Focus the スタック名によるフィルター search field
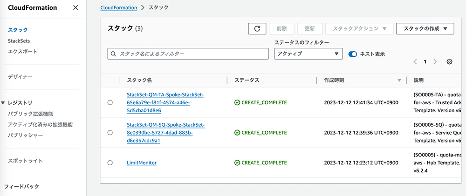This screenshot has height=196, width=466. click(x=188, y=54)
